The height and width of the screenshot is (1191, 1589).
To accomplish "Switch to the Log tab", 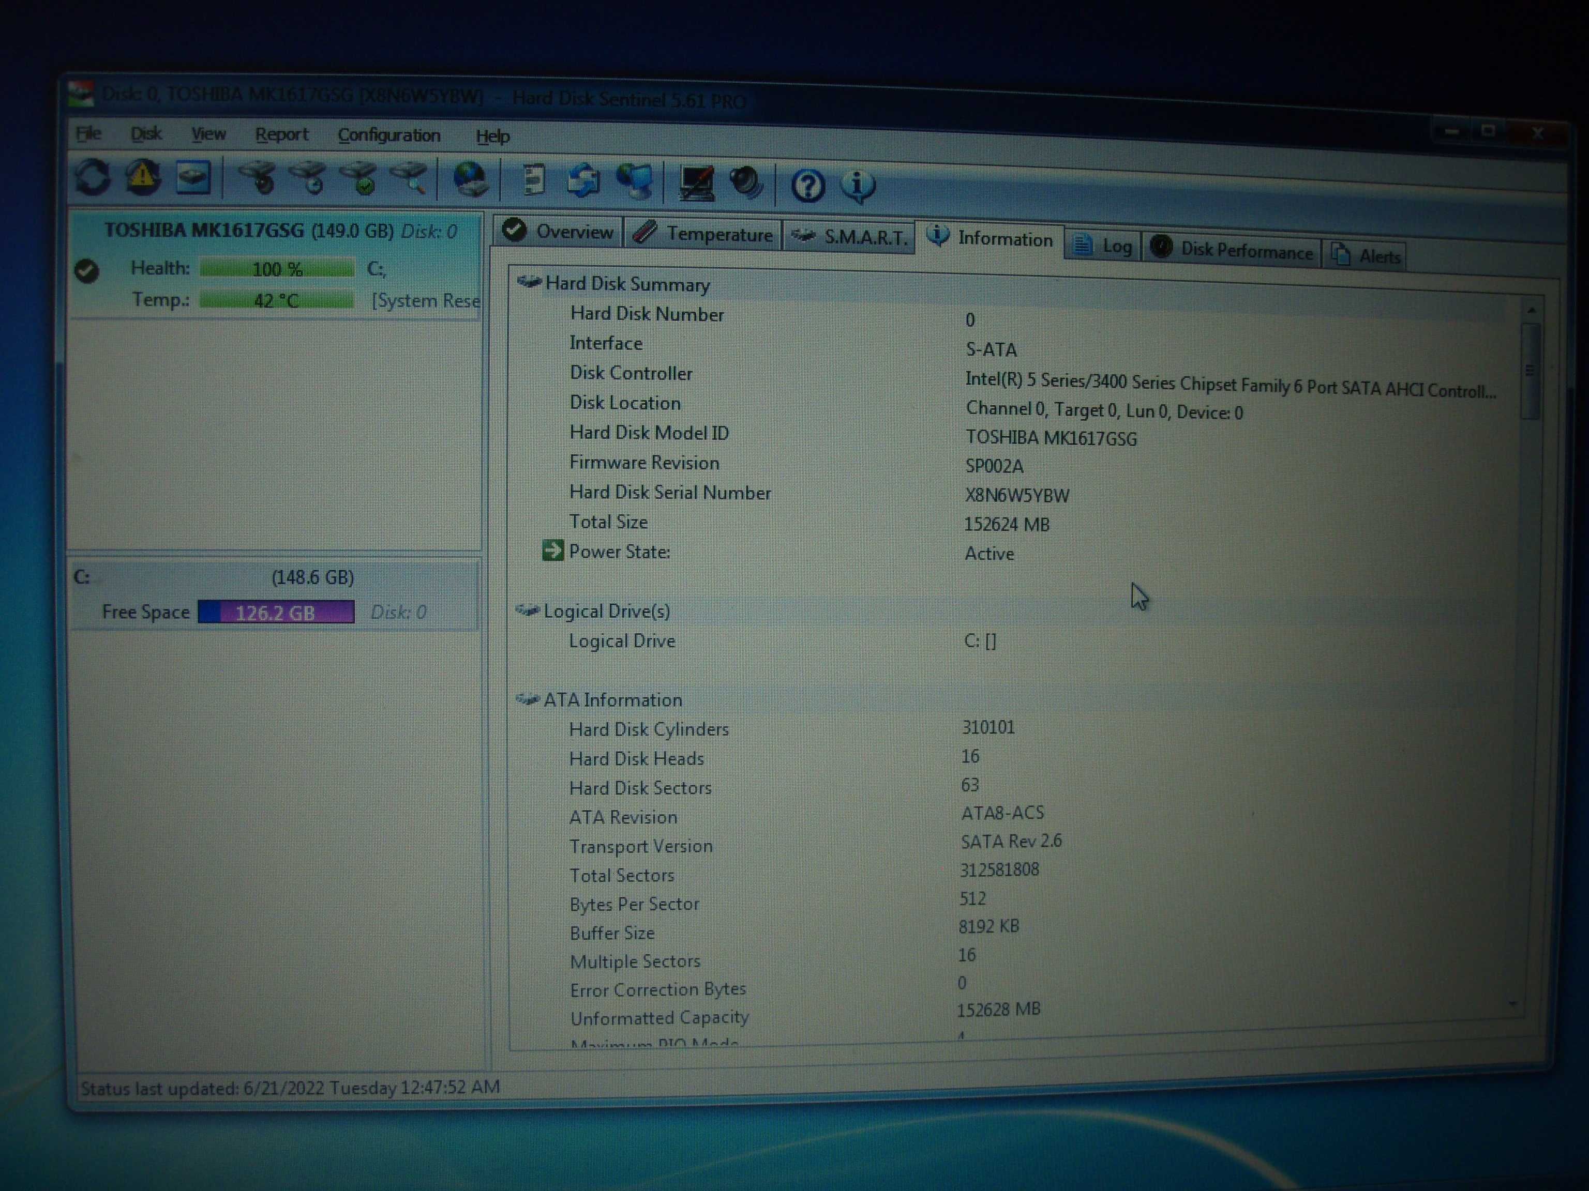I will pos(1103,246).
